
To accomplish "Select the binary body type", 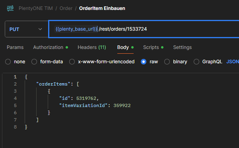I will coord(167,62).
